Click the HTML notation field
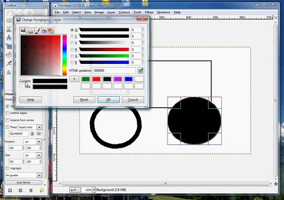Image resolution: width=284 pixels, height=200 pixels. 114,71
